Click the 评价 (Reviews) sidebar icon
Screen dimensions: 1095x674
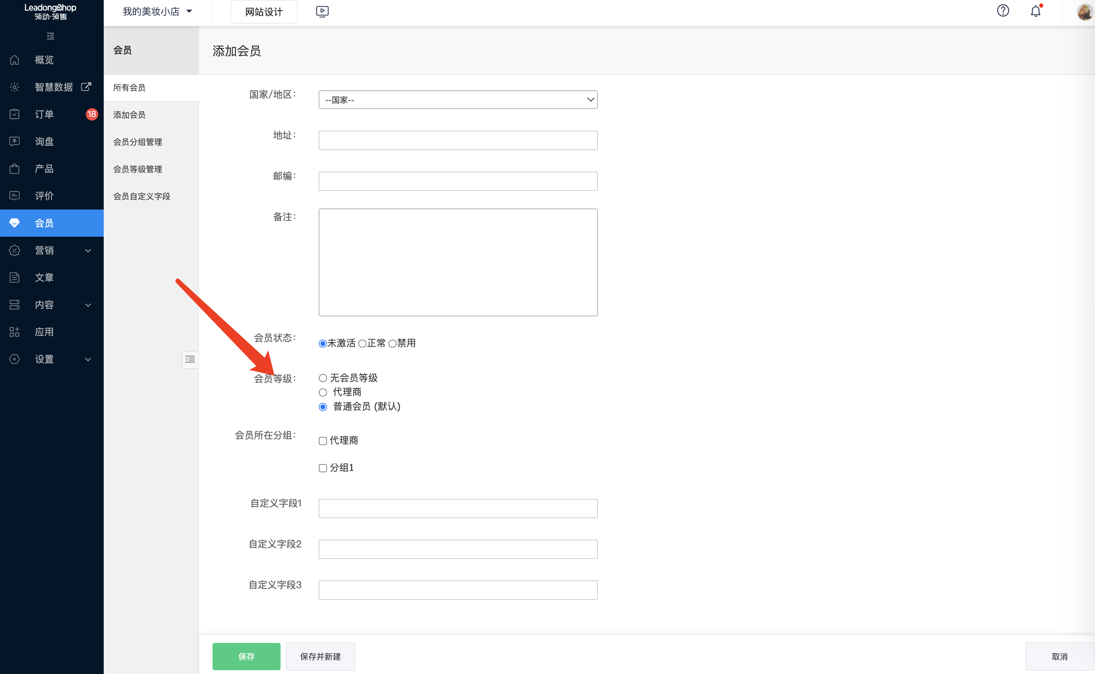tap(14, 195)
